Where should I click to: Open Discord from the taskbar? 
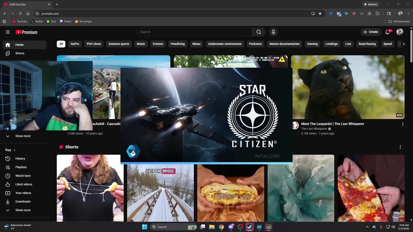click(231, 227)
